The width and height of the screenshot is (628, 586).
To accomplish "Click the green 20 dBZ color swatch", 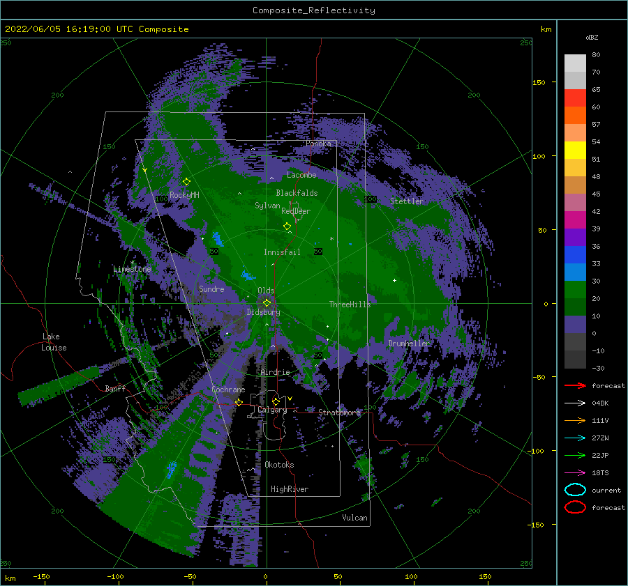I will point(575,289).
